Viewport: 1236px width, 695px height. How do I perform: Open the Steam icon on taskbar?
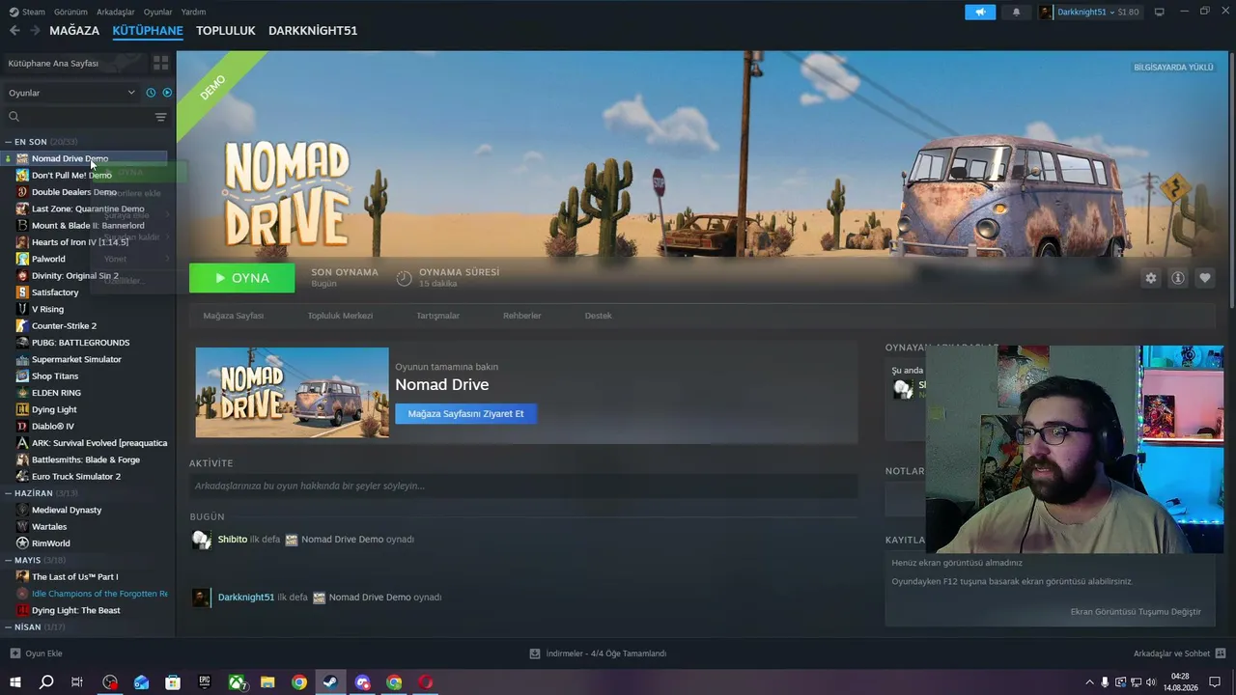click(330, 682)
